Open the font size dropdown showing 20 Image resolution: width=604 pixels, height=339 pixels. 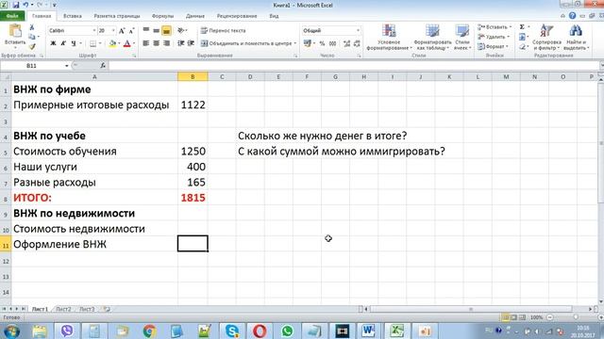point(113,30)
